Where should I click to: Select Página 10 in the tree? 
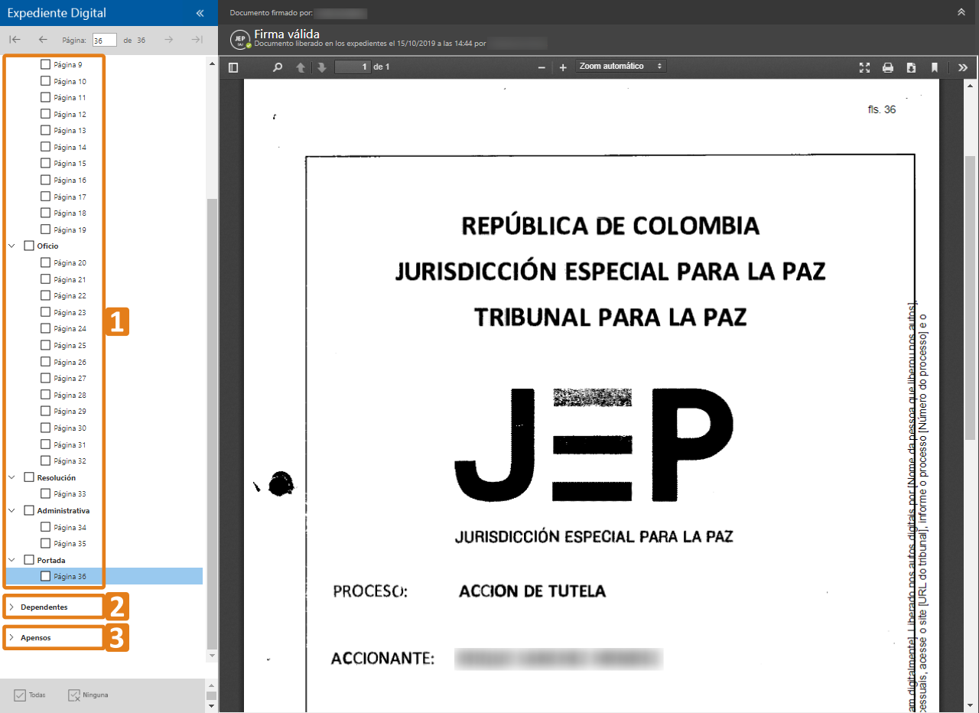70,81
